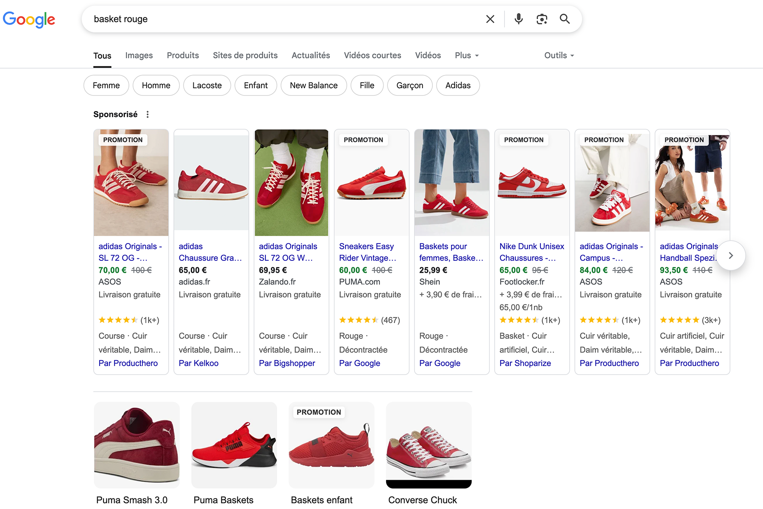
Task: Open the adidas Chaussure Gra… product link
Action: 210,252
